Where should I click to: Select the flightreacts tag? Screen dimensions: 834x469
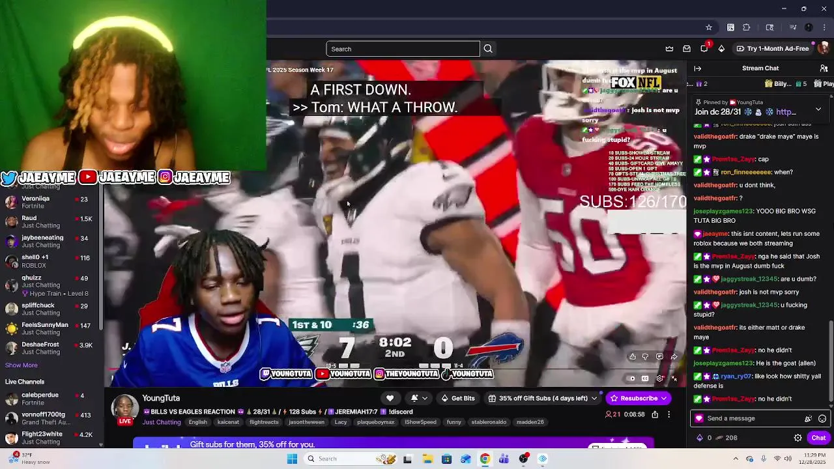(264, 422)
